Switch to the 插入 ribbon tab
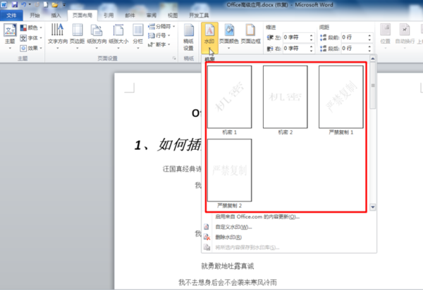Viewport: 423px width, 290px height. tap(56, 15)
